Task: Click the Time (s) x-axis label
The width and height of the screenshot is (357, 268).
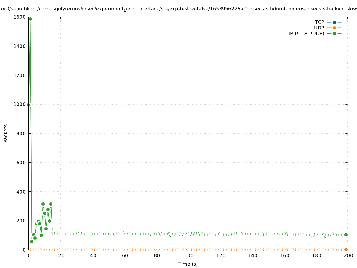Action: [188, 264]
